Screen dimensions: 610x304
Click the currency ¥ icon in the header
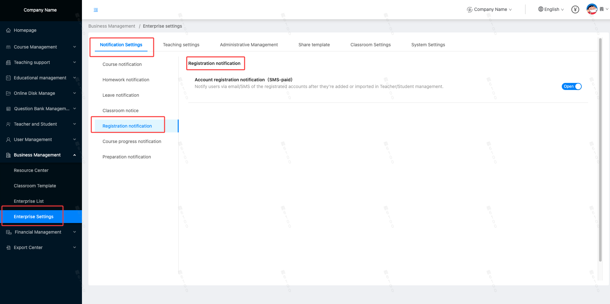pyautogui.click(x=575, y=9)
